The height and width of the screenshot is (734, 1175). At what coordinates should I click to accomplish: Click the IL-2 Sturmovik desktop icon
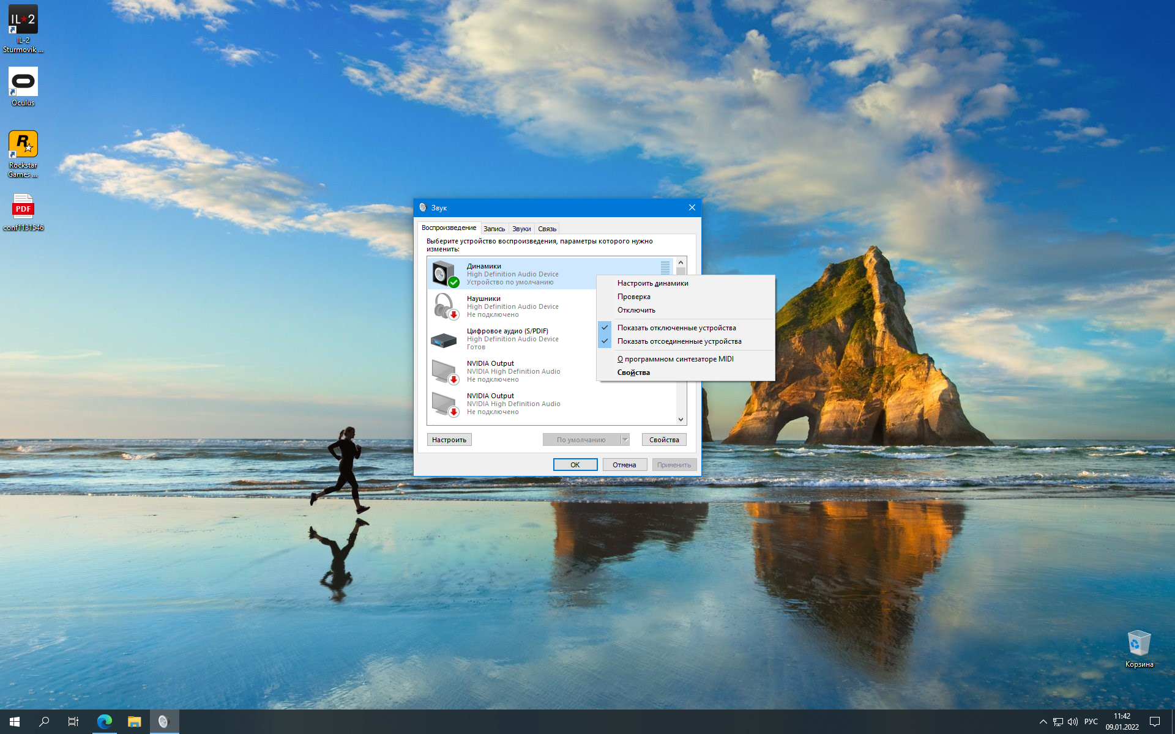tap(23, 29)
